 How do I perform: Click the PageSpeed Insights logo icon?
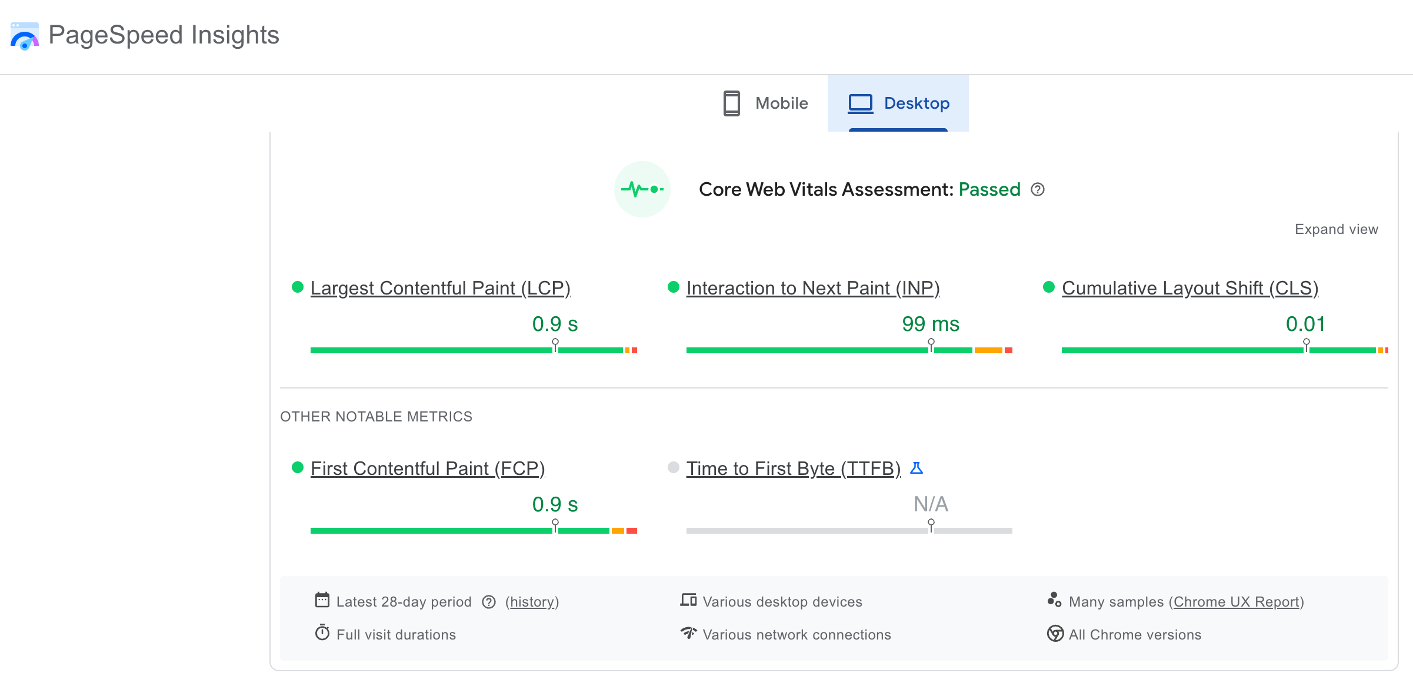[25, 36]
